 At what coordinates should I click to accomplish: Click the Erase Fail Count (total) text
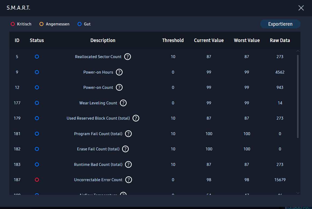click(x=98, y=149)
